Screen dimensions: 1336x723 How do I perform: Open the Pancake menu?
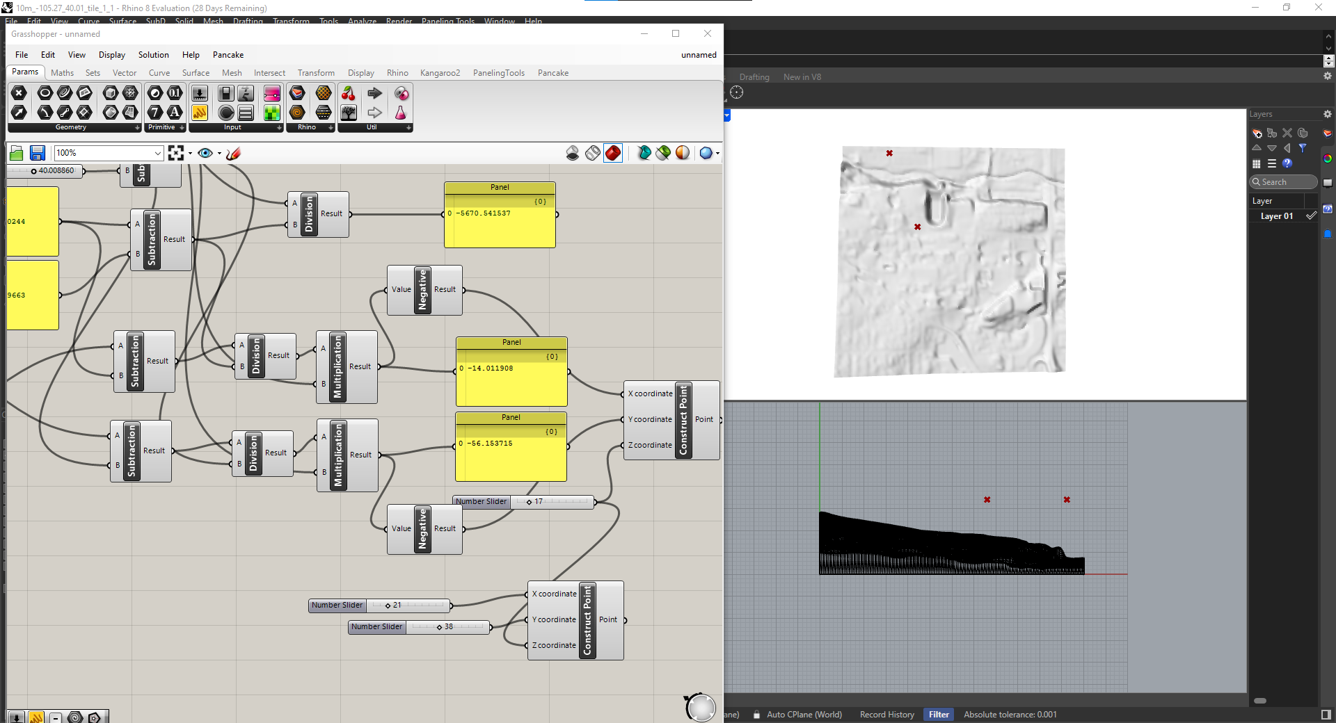[x=228, y=55]
